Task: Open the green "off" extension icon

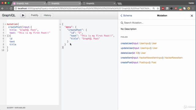Action: tap(180, 9)
